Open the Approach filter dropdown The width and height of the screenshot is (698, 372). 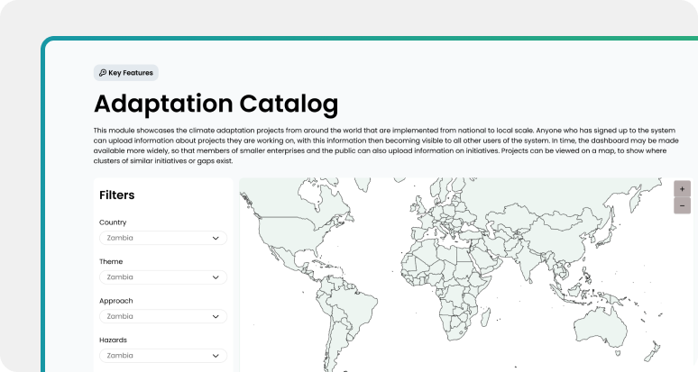(162, 317)
